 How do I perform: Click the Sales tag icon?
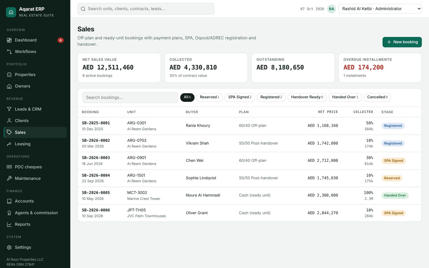coord(9,132)
